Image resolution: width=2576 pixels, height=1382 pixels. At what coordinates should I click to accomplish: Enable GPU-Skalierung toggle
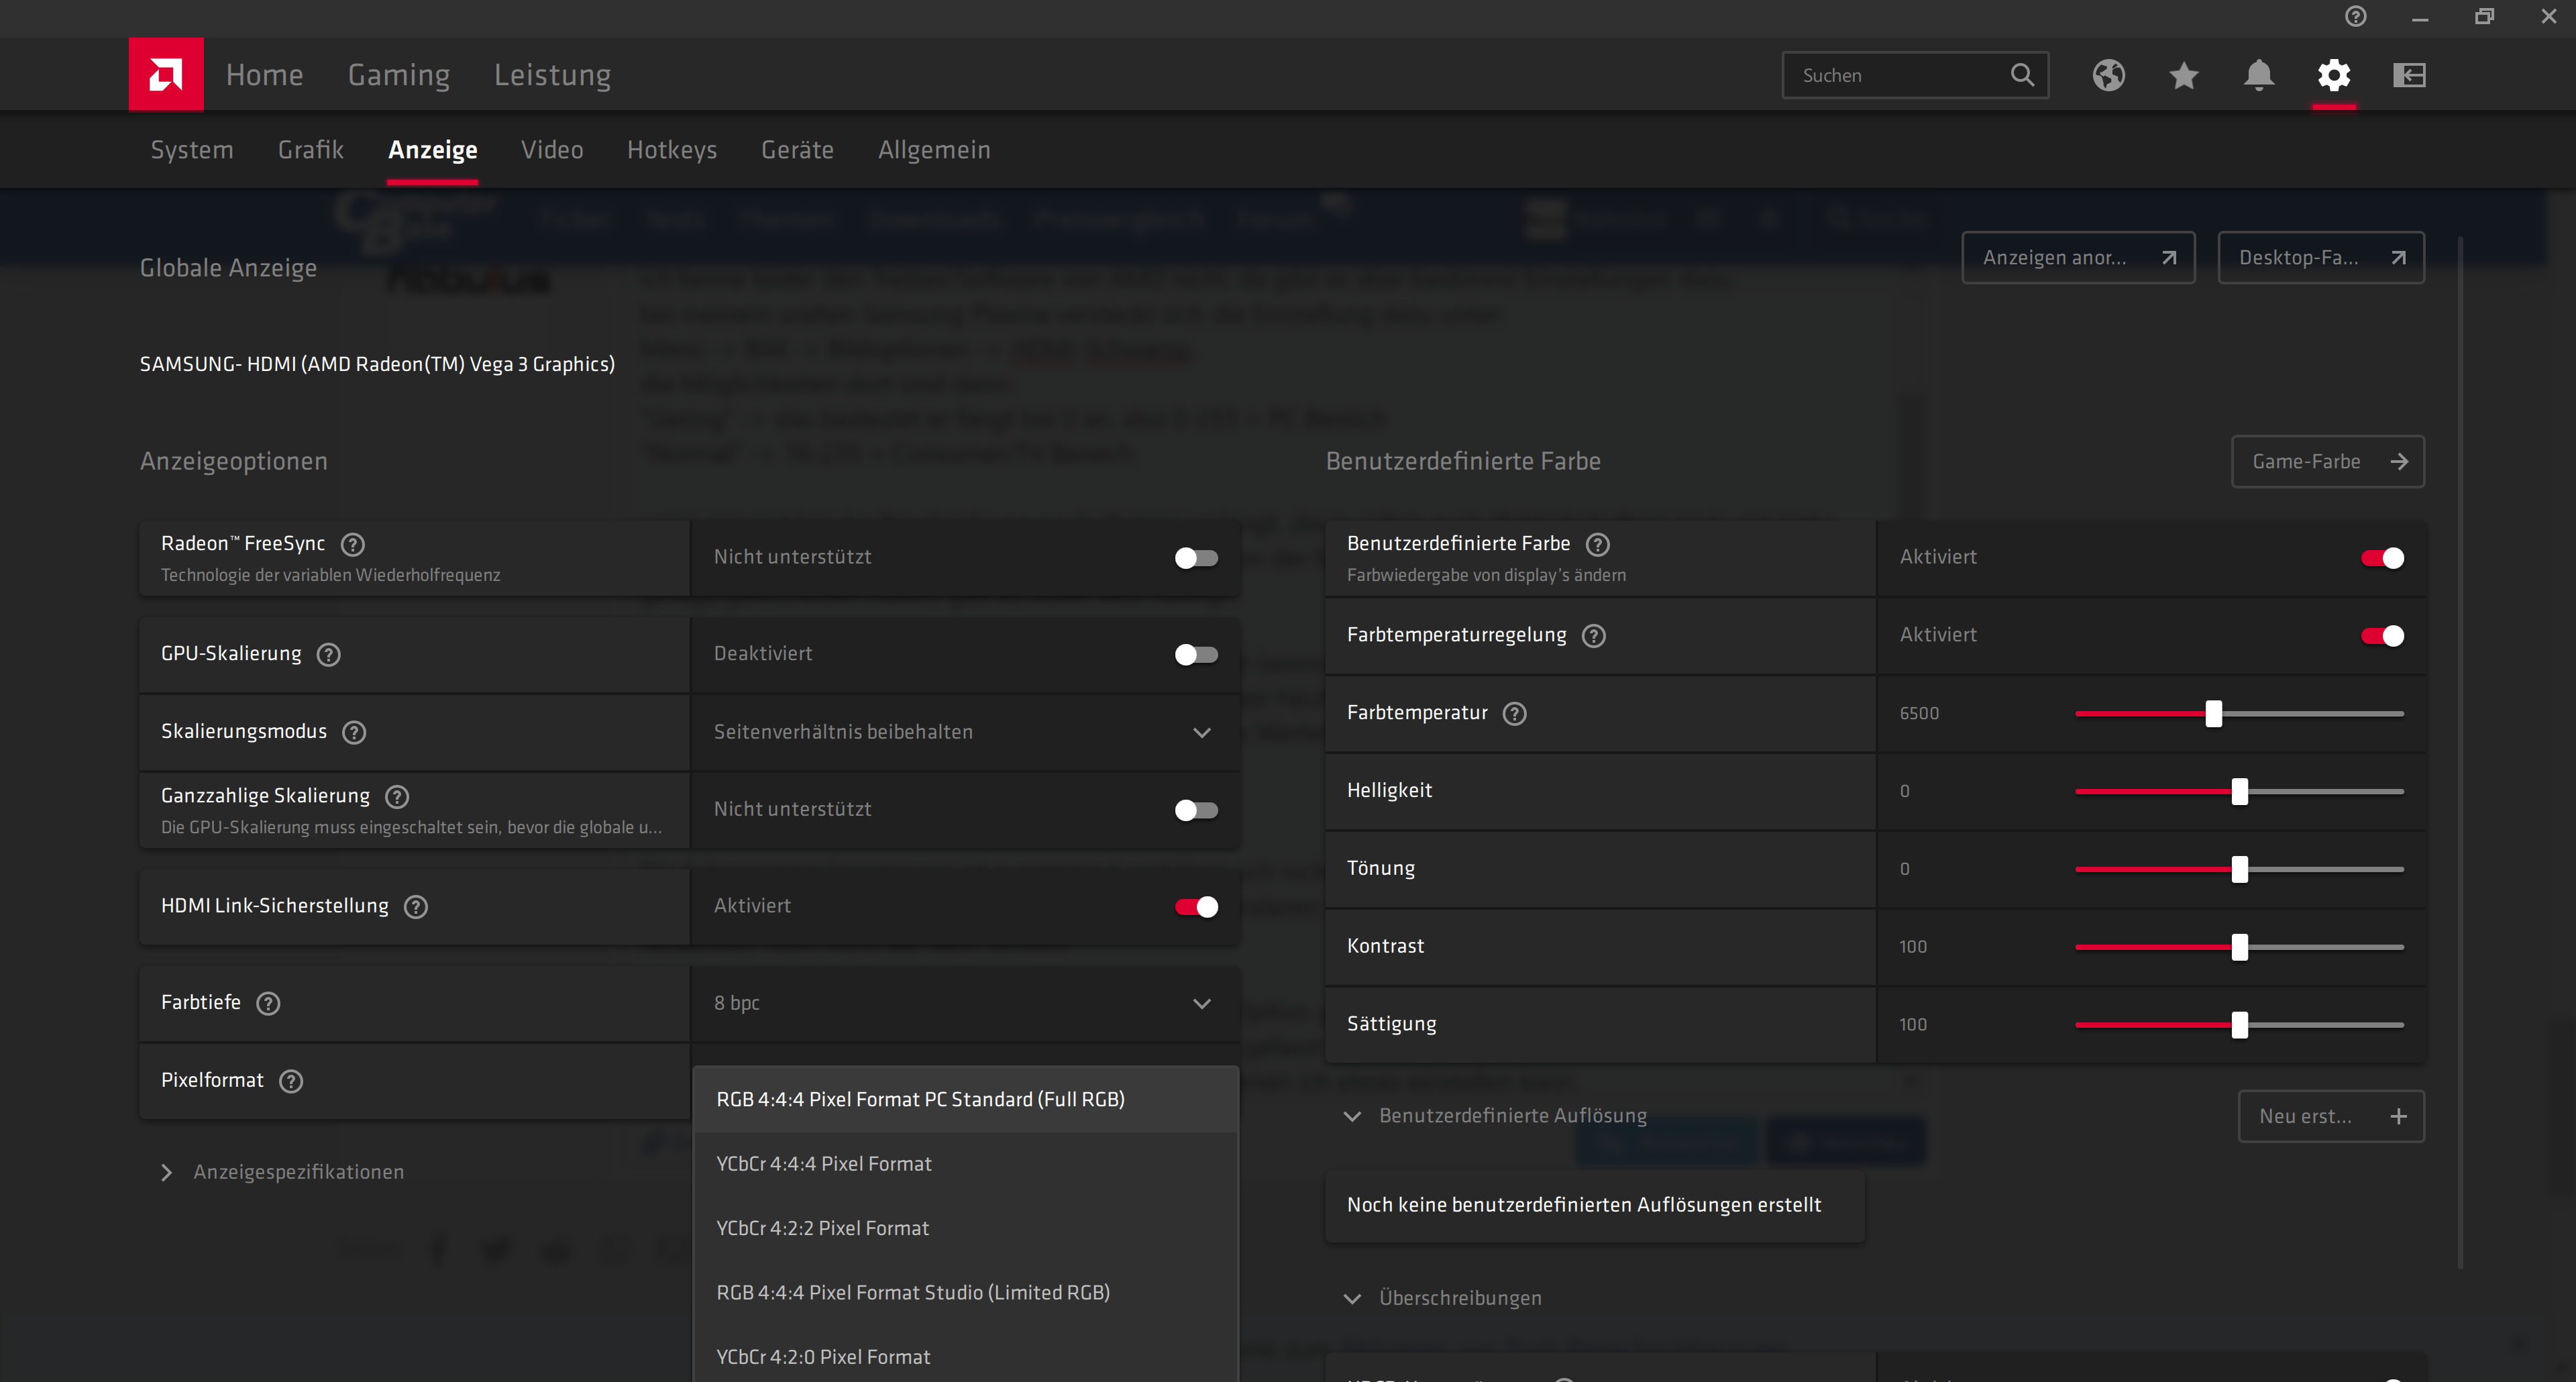(x=1196, y=654)
